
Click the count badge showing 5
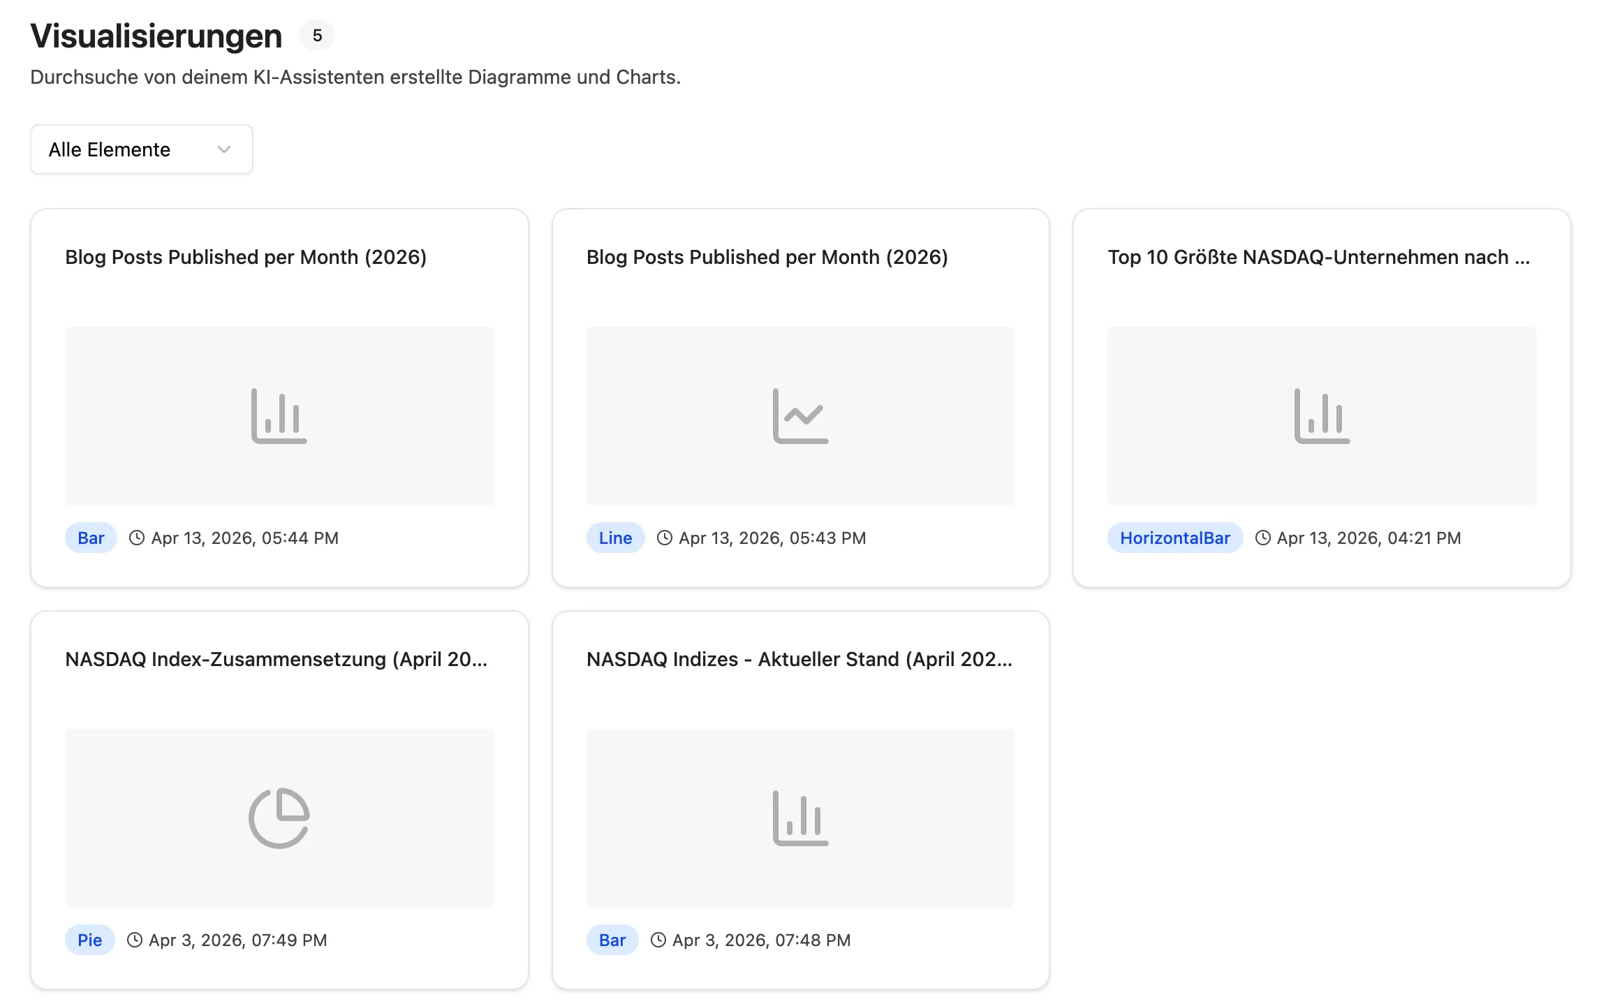tap(317, 36)
